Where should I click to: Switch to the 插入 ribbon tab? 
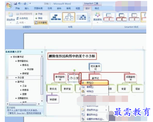tap(27, 8)
